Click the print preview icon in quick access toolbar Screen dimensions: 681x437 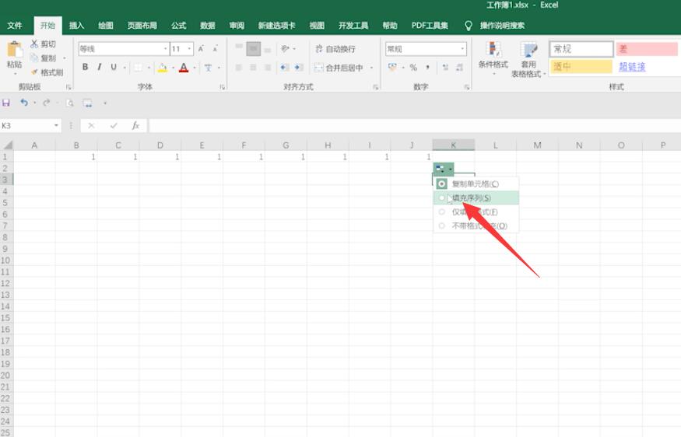[69, 103]
